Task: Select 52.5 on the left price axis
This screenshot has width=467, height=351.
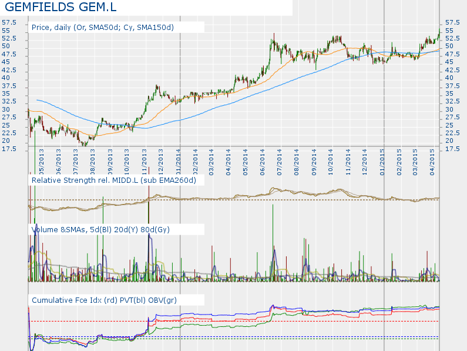Action: click(x=9, y=38)
